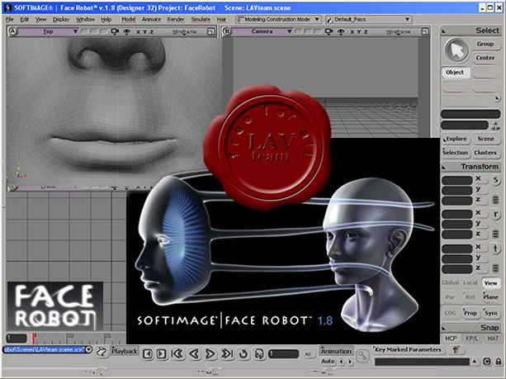Maximize viewport B with its corner icon
Viewport: 506px width, 379px height.
pos(424,31)
